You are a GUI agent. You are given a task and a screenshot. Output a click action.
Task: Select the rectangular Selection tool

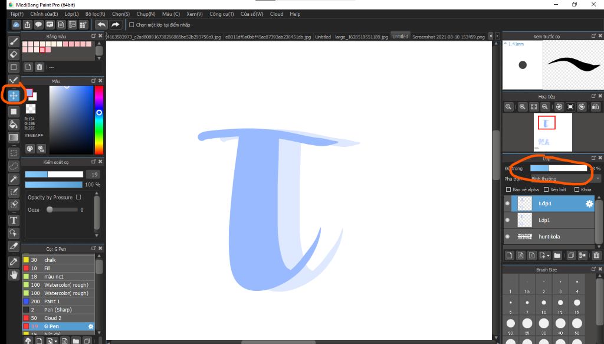(14, 153)
